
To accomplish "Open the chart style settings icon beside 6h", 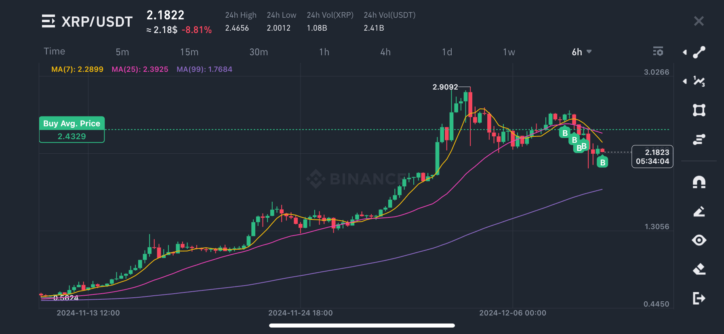I will [x=658, y=52].
